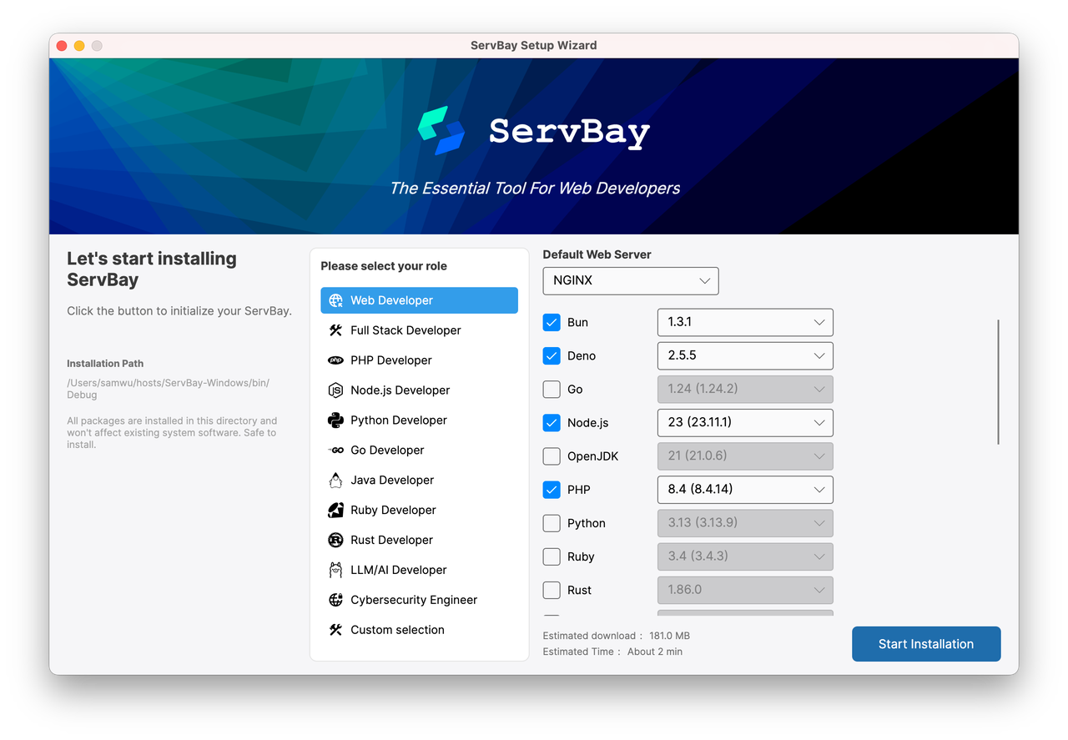
Task: Uncheck the Deno checkbox
Action: (x=552, y=355)
